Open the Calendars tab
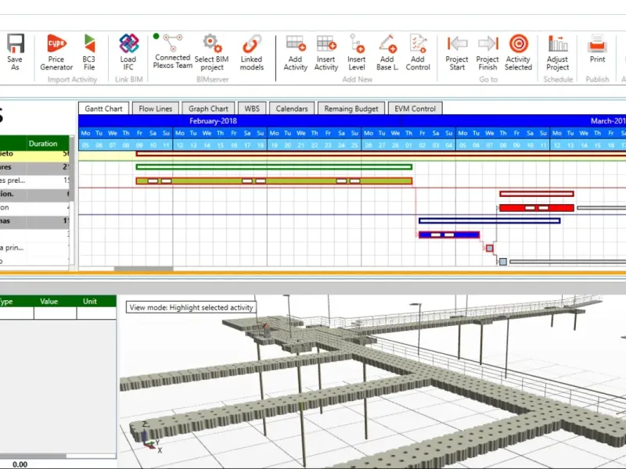Image resolution: width=626 pixels, height=469 pixels. [292, 109]
